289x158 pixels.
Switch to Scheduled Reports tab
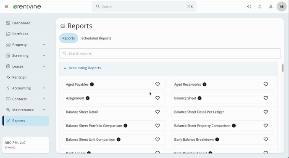[96, 38]
